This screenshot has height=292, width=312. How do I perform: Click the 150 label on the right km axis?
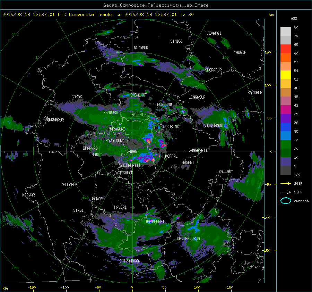pos(268,52)
